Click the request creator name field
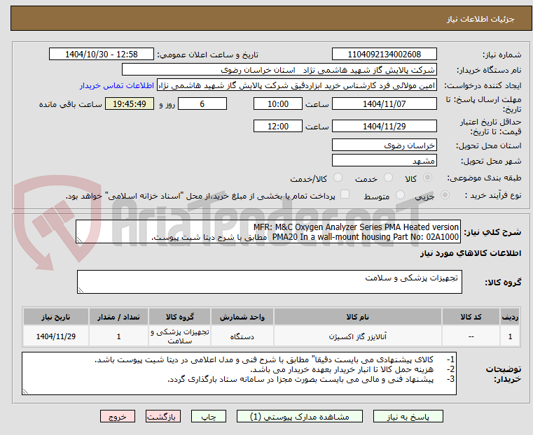Viewport: 533px width, 435px height. [297, 85]
